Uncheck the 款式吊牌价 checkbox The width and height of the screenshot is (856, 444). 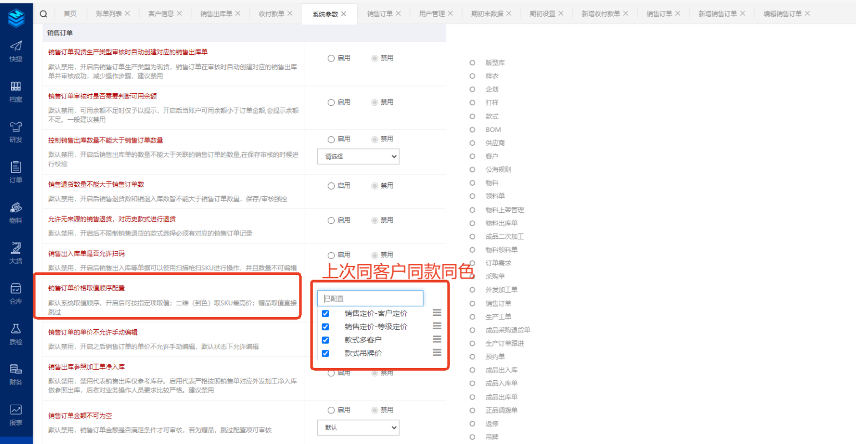pyautogui.click(x=325, y=354)
